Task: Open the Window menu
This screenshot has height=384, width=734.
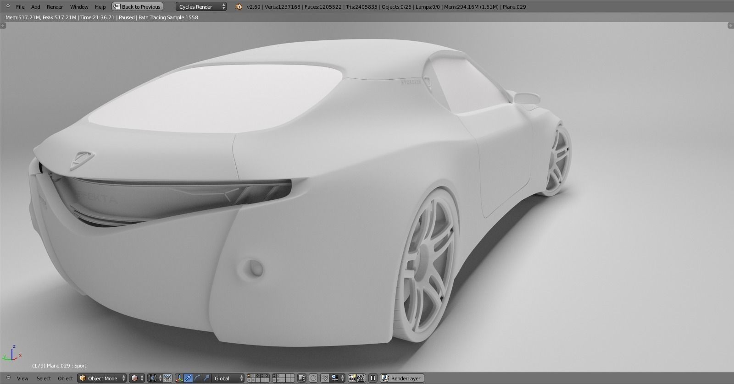Action: click(79, 7)
